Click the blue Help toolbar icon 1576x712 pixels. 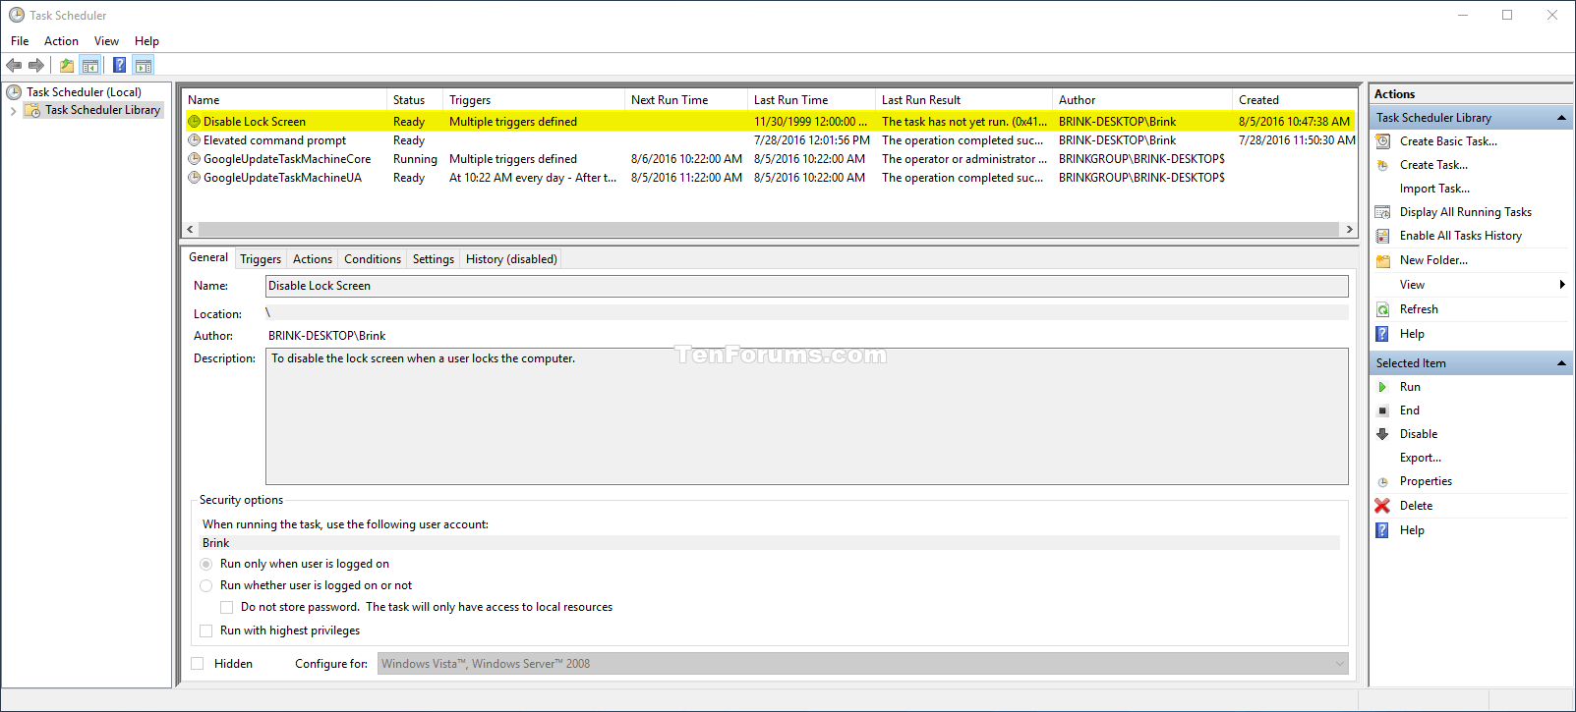[x=119, y=66]
